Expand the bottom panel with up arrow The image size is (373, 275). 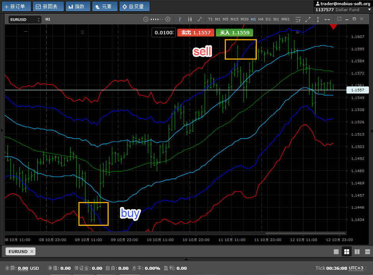tap(186, 259)
